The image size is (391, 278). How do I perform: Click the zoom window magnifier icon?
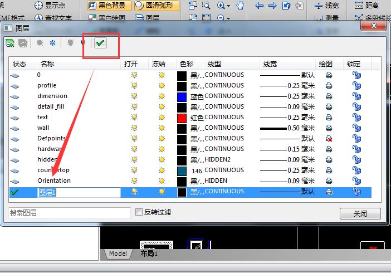pyautogui.click(x=206, y=5)
